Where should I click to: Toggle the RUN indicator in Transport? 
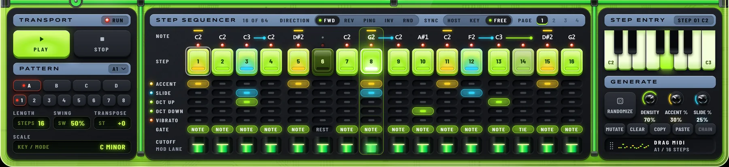click(115, 20)
